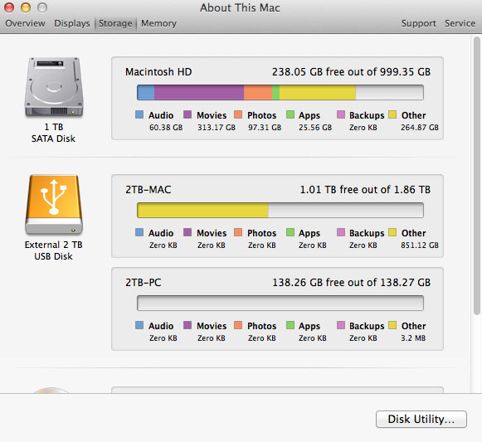This screenshot has width=482, height=442.
Task: Click the Other yellow swatch under 2TB-PC
Action: (x=392, y=325)
